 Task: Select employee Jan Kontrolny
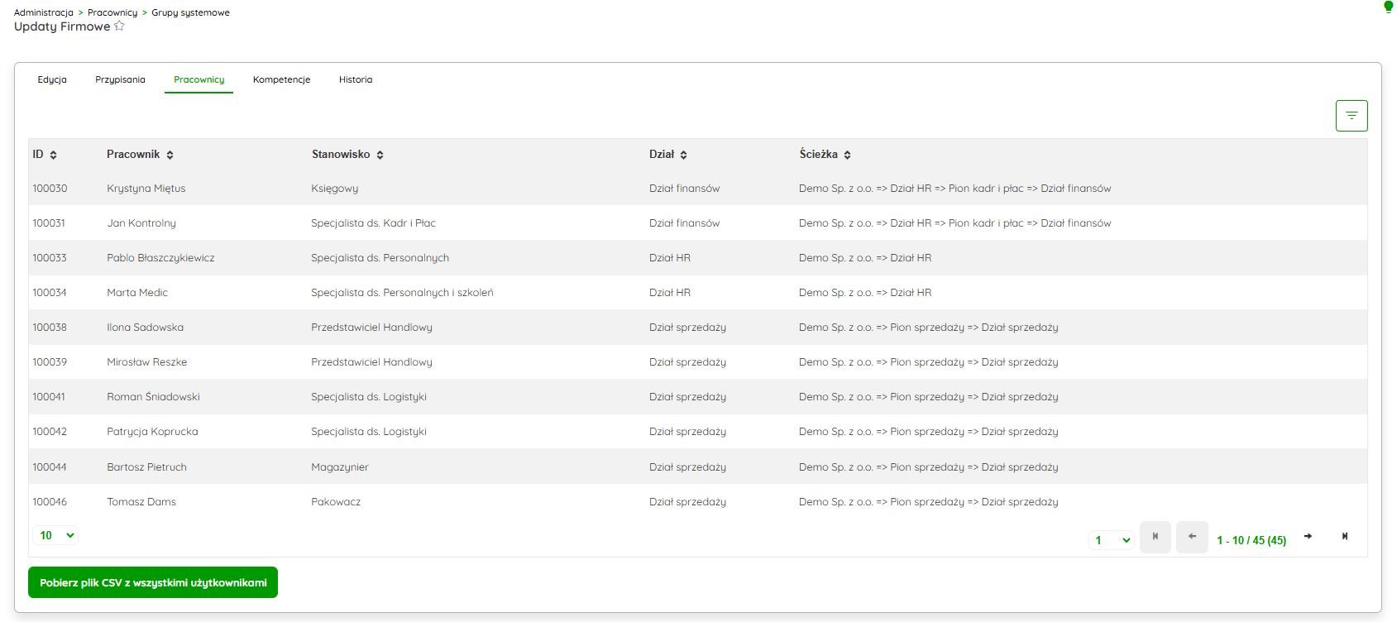click(x=141, y=223)
